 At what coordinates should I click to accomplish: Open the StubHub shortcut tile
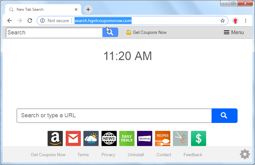tap(145, 138)
